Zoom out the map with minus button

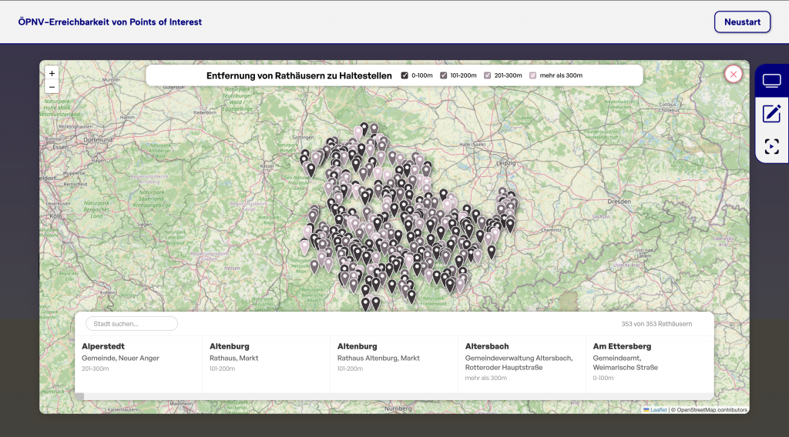point(52,87)
